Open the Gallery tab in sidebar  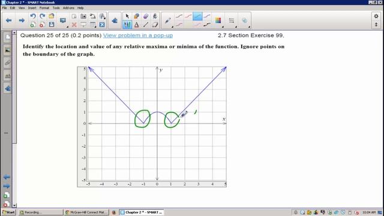[x=7, y=50]
